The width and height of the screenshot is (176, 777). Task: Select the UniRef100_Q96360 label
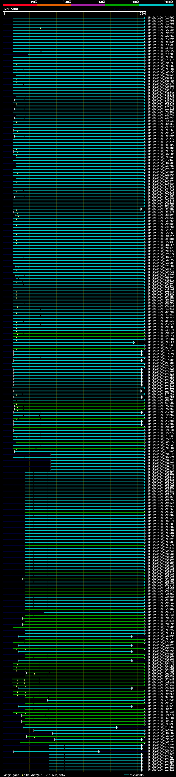point(161,739)
